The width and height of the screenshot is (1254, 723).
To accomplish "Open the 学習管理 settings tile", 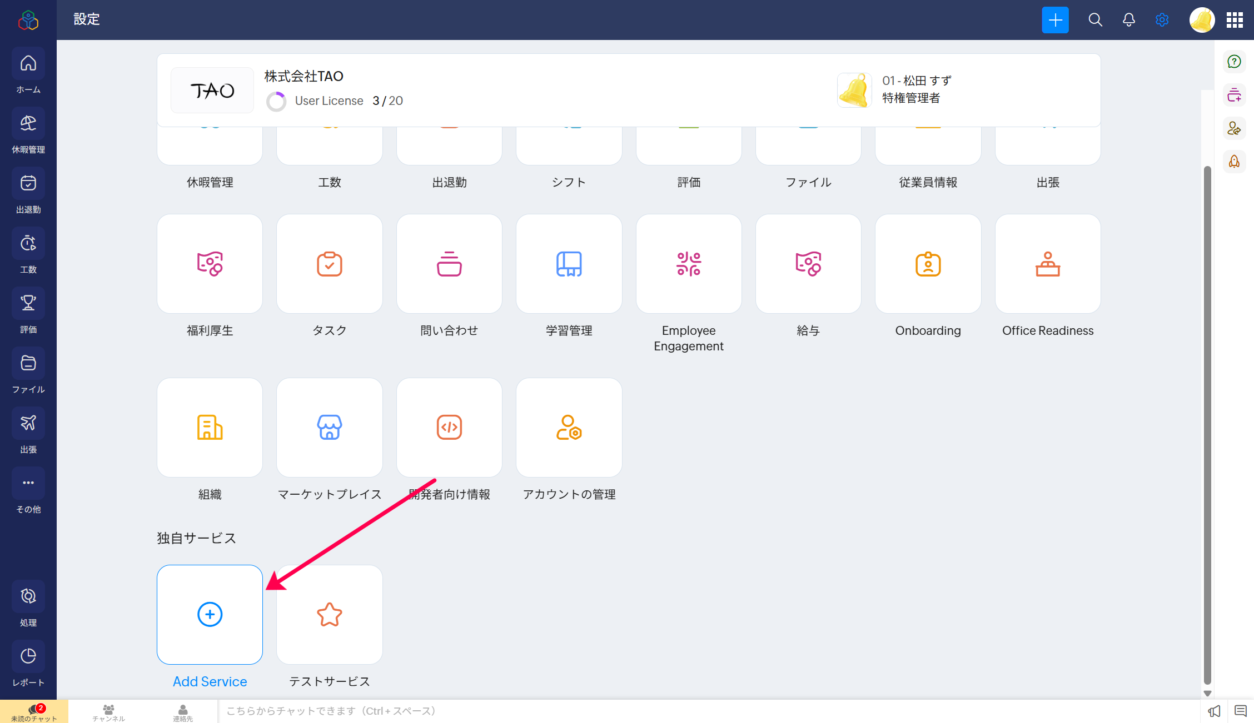I will (569, 264).
